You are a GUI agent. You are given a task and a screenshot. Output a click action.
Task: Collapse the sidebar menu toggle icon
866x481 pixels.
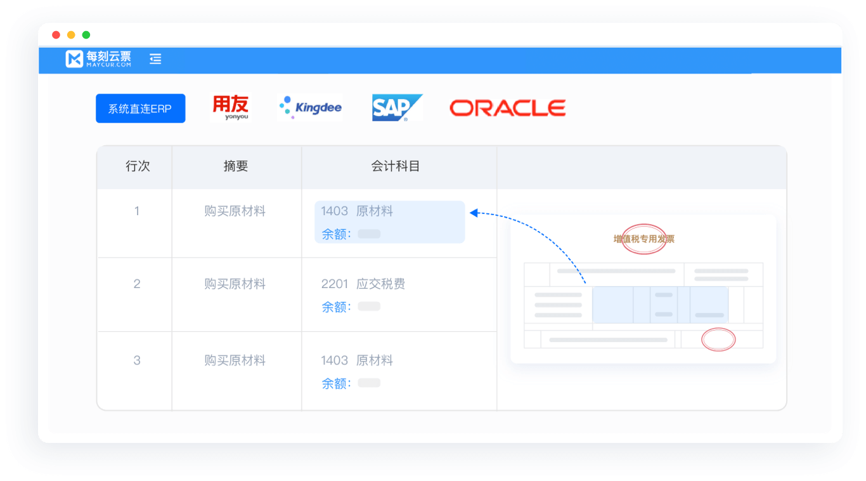155,59
